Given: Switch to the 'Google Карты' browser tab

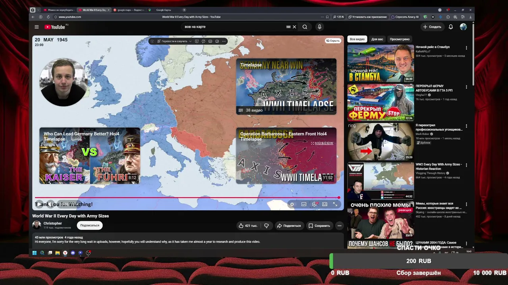Looking at the screenshot, I should click(164, 10).
